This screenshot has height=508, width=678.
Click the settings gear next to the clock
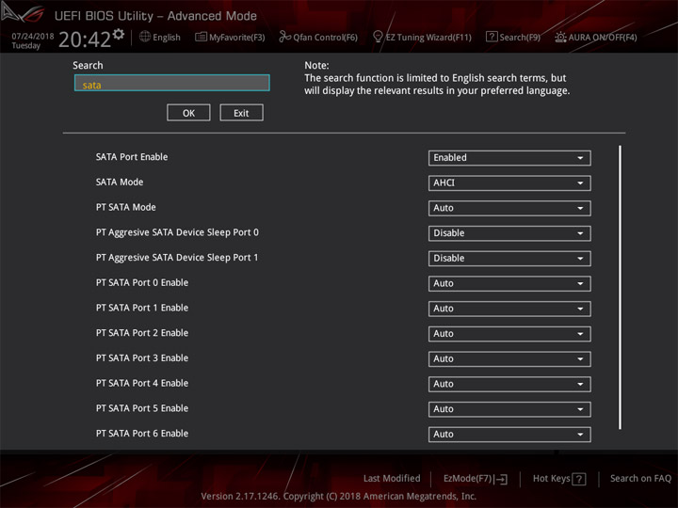[x=119, y=34]
